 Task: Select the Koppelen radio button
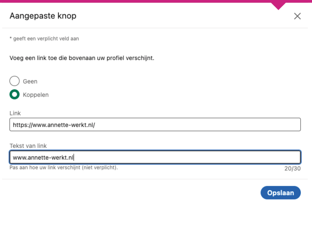(15, 95)
